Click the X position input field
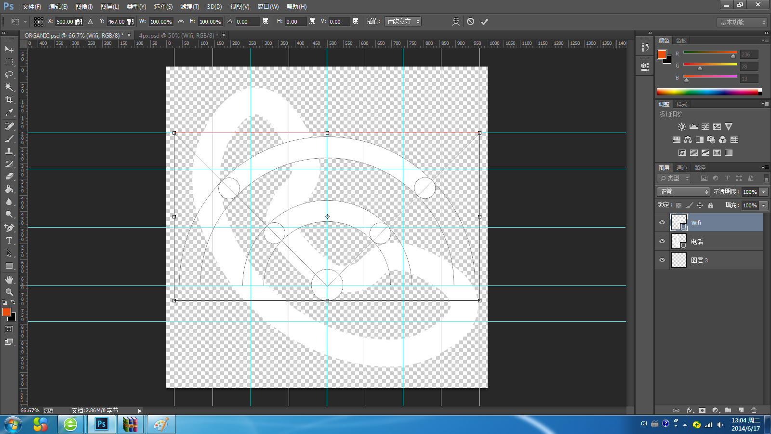 tap(69, 22)
